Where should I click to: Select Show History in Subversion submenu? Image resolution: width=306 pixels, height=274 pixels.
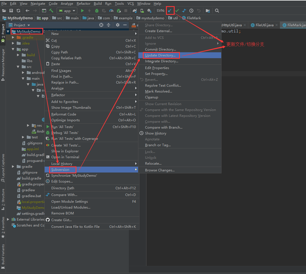(x=180, y=133)
